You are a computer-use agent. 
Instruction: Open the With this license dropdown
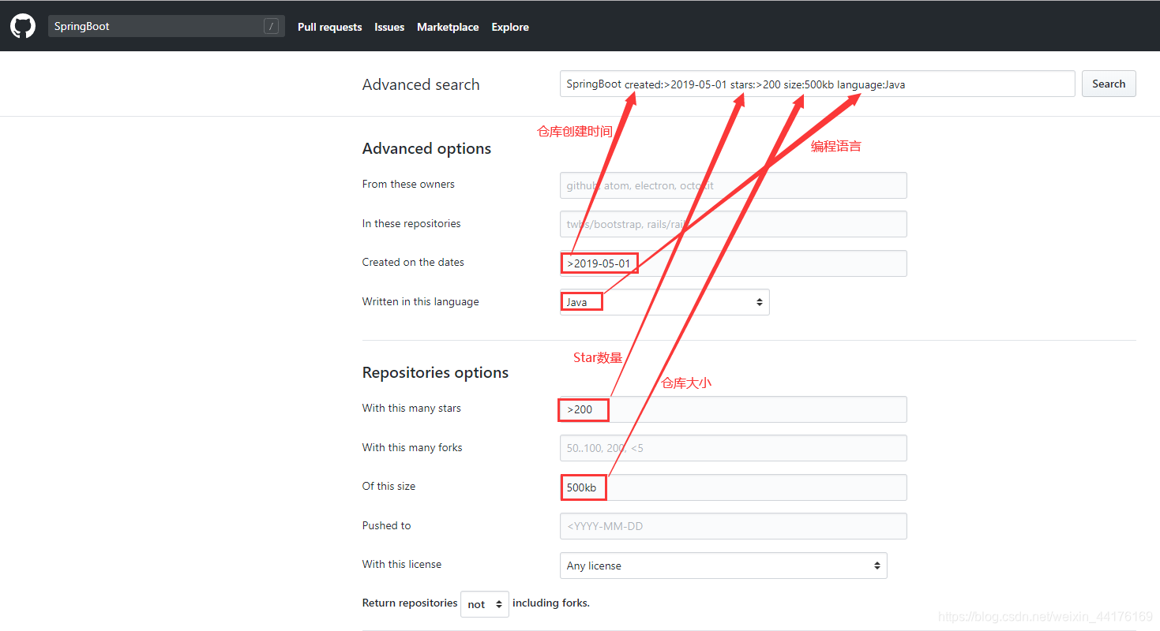click(x=723, y=566)
